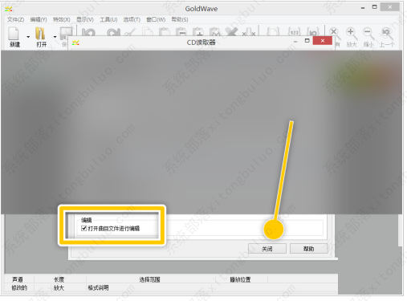Close the CD读取器 dialog with red X

[x=323, y=41]
